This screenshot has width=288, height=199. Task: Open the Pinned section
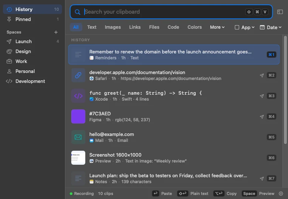pyautogui.click(x=32, y=19)
